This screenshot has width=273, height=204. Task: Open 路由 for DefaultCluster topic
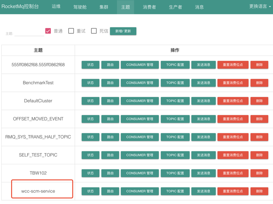coord(110,101)
